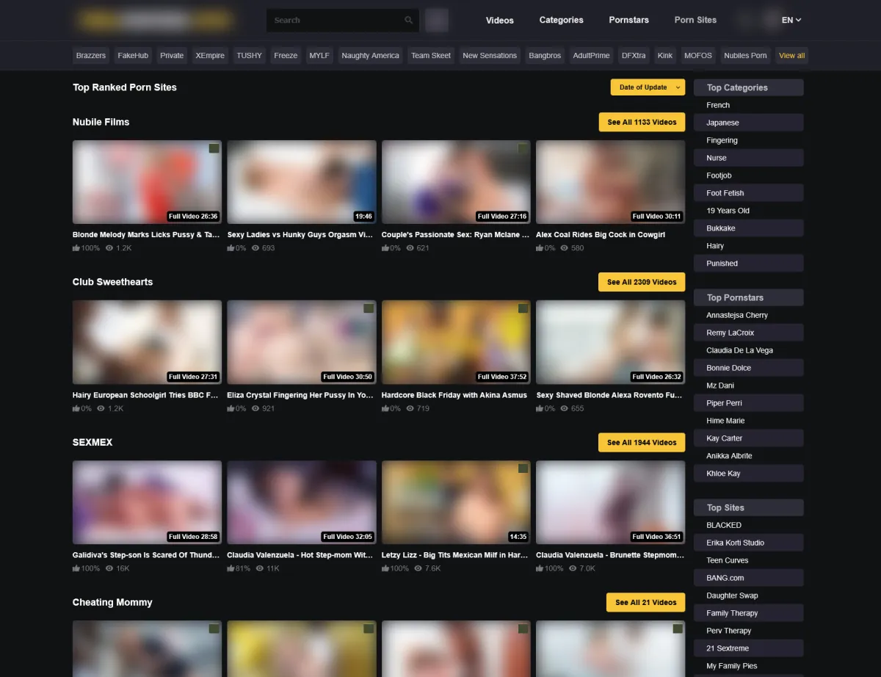Viewport: 881px width, 677px height.
Task: Toggle corner square on 14:35 video thumbnail
Action: (523, 468)
